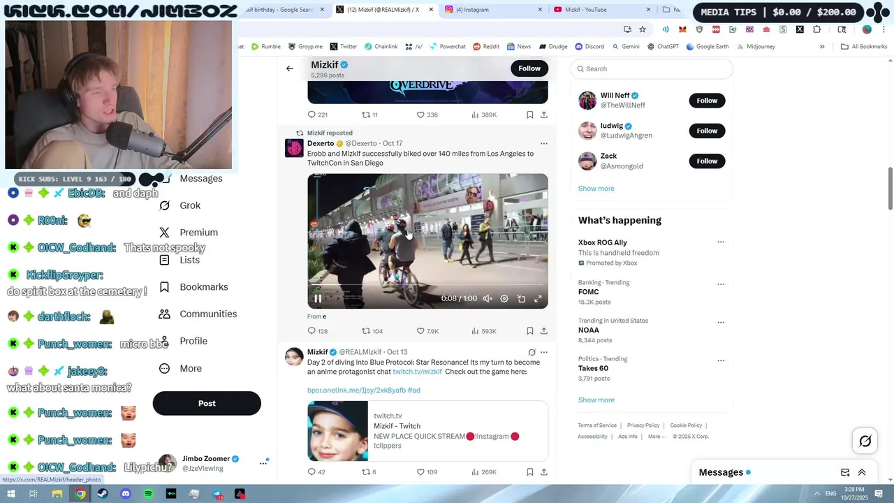894x503 pixels.
Task: Open Lists in the X sidebar
Action: pos(179,260)
